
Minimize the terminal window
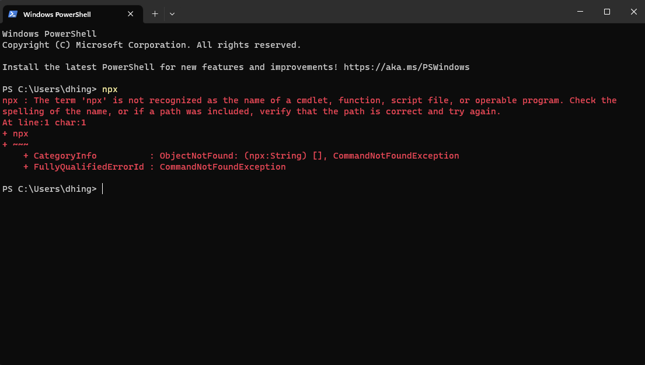[580, 12]
